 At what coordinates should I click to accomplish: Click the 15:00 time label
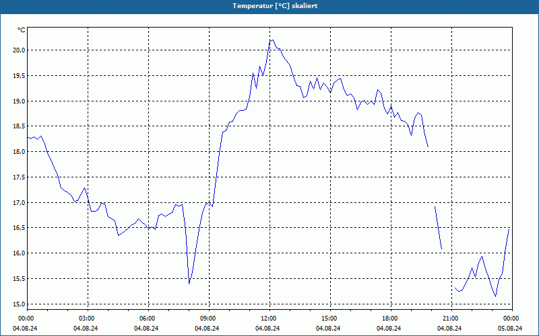[x=329, y=319]
